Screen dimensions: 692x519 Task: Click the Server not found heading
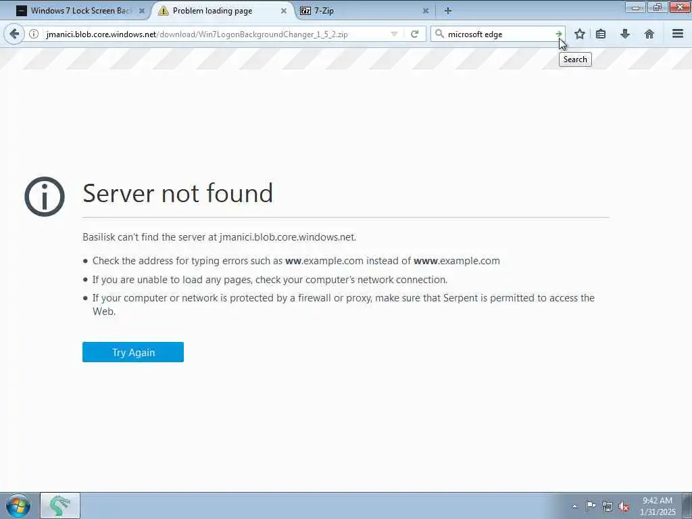[x=178, y=193]
